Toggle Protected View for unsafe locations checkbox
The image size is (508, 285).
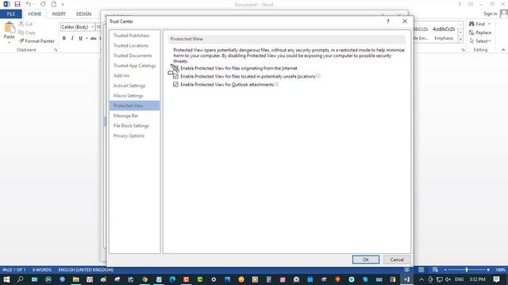coord(175,76)
